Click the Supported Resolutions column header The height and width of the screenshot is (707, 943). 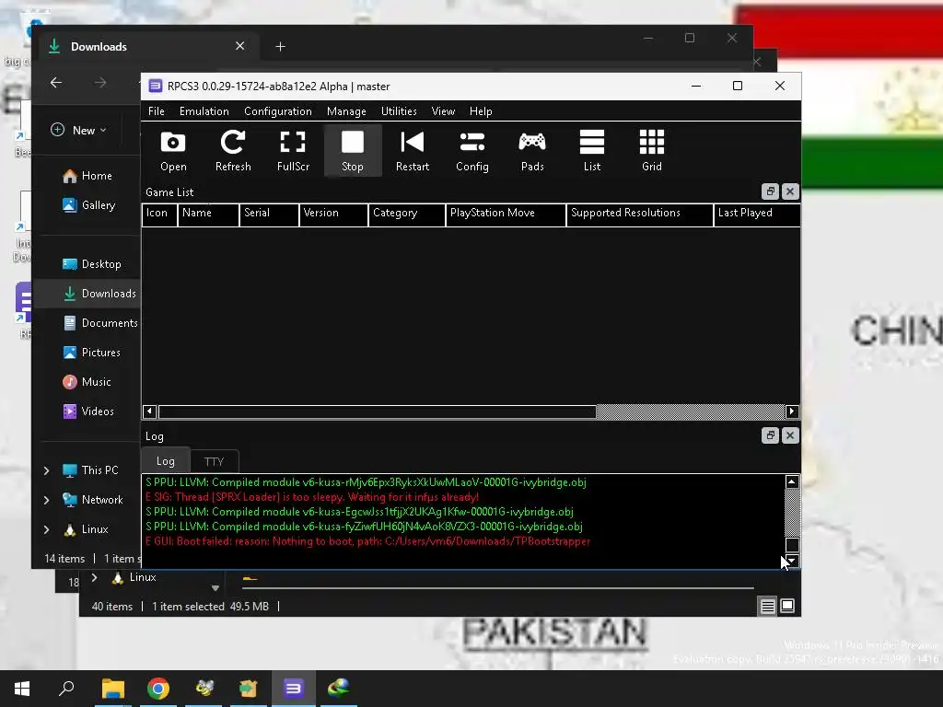[640, 214]
